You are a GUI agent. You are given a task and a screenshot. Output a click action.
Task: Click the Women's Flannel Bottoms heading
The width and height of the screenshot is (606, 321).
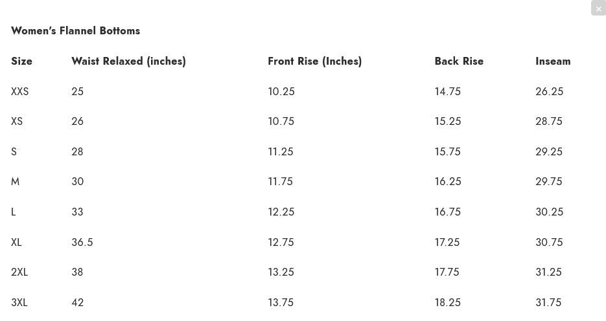click(75, 31)
